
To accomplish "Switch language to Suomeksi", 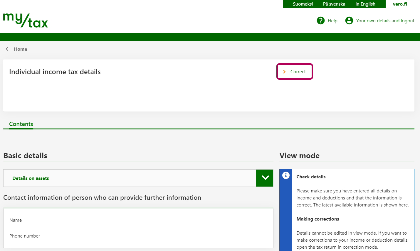I will click(x=303, y=4).
